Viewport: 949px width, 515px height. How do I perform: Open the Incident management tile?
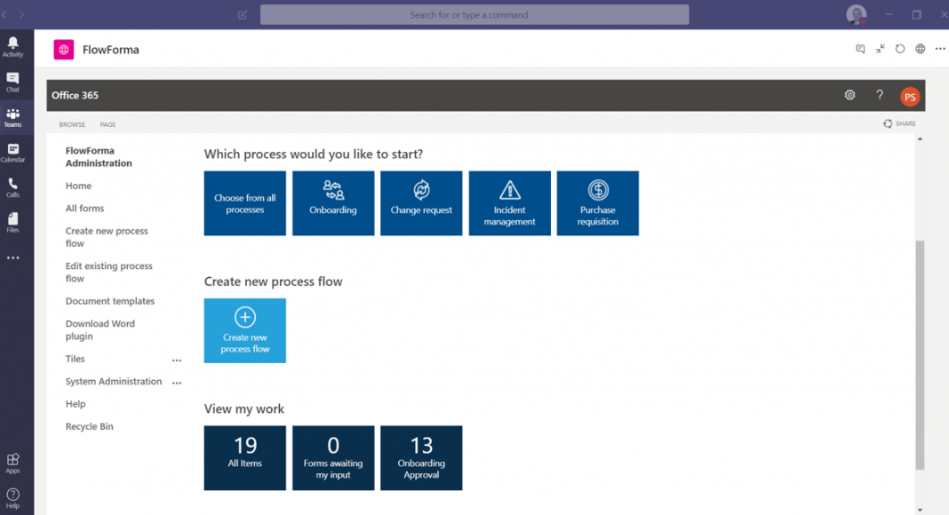(x=509, y=203)
